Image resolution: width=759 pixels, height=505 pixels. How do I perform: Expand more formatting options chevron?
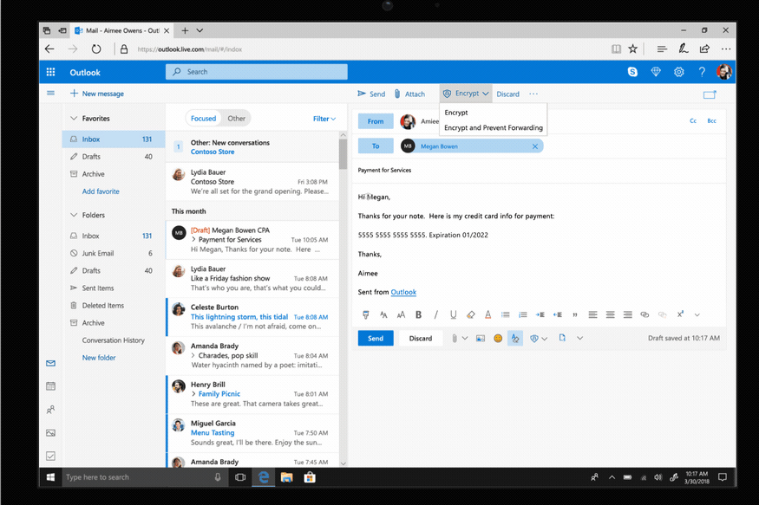click(697, 314)
